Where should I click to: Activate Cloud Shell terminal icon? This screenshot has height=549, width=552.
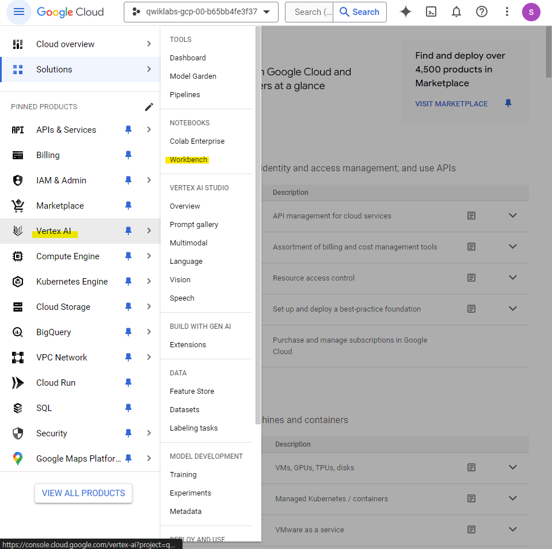[x=431, y=12]
